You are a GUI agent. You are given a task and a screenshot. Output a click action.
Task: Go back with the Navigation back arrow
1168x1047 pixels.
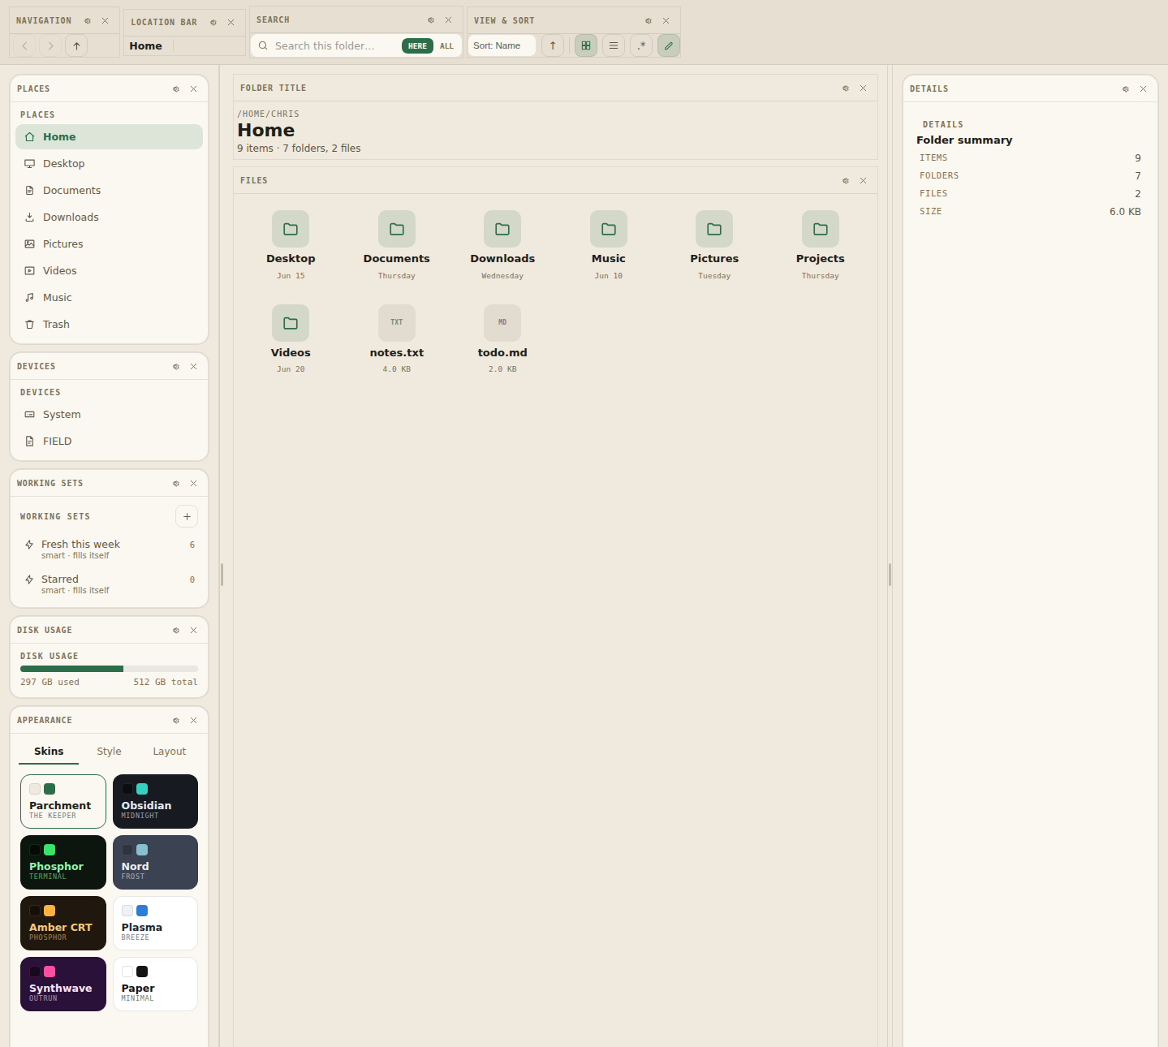click(x=25, y=46)
